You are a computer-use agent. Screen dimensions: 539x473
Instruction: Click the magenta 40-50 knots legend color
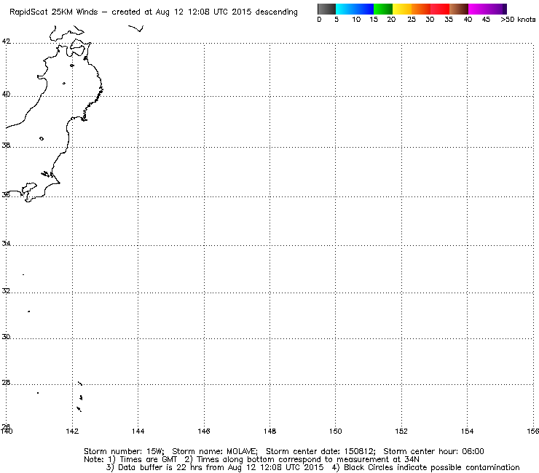tap(487, 9)
